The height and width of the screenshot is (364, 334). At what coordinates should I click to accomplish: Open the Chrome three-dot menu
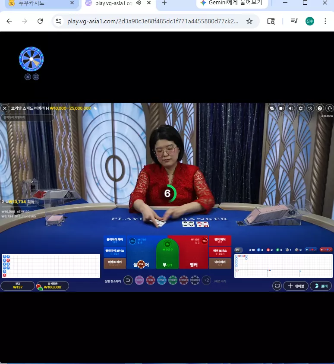tap(325, 21)
